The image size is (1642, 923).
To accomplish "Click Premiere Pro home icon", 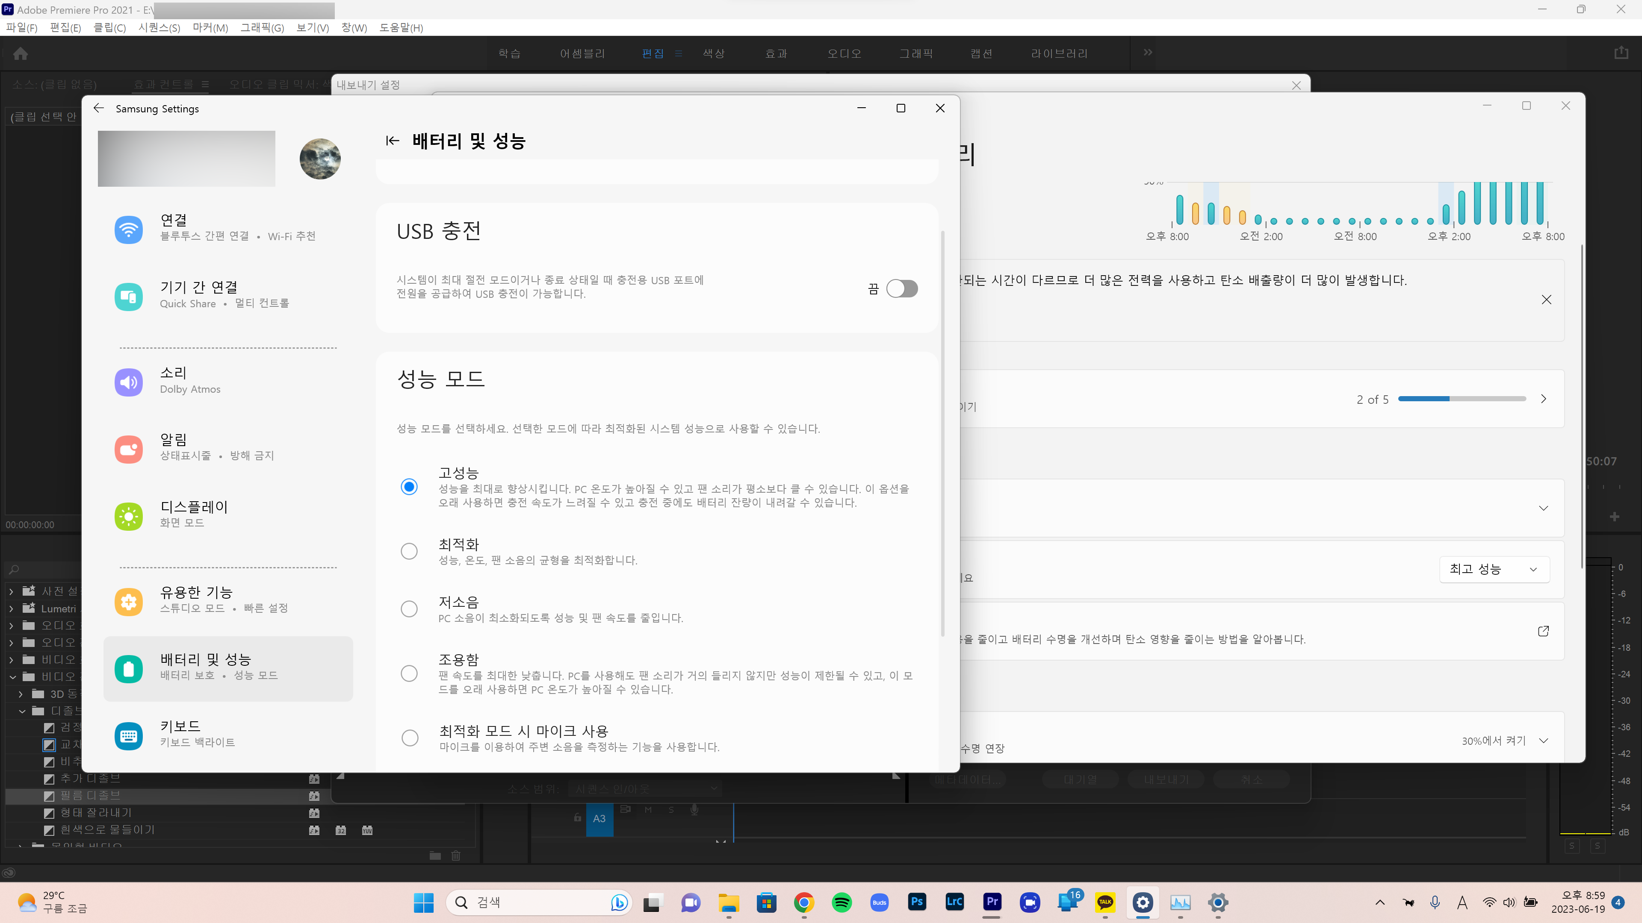I will pyautogui.click(x=21, y=53).
